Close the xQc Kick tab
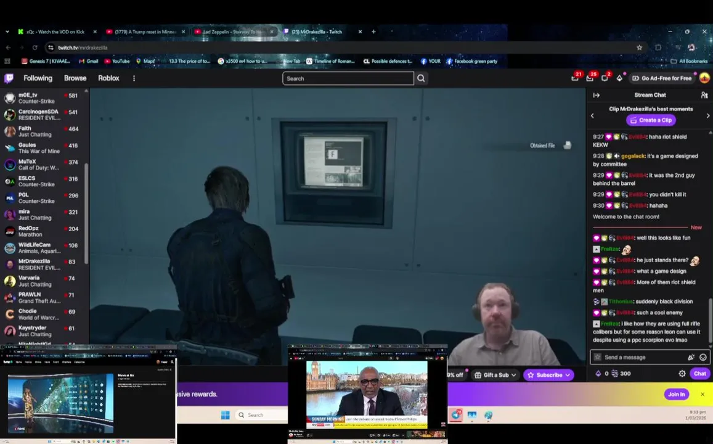Screen dimensions: 713x444 tap(94, 32)
